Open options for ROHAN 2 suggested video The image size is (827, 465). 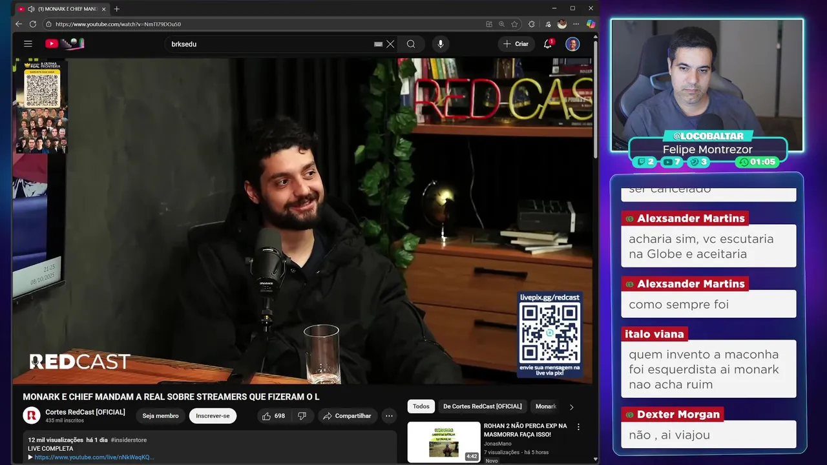pos(578,427)
